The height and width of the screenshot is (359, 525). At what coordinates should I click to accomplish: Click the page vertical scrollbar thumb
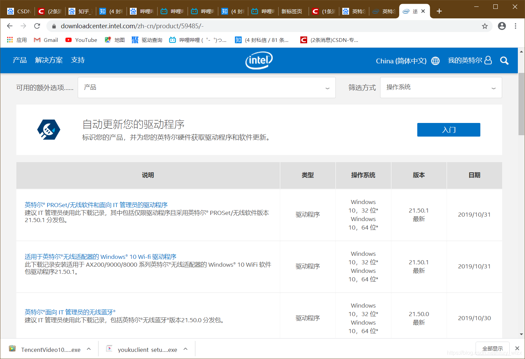tap(521, 104)
